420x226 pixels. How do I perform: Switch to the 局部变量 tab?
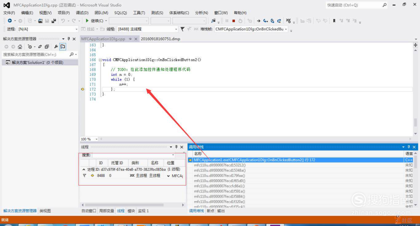click(x=107, y=211)
